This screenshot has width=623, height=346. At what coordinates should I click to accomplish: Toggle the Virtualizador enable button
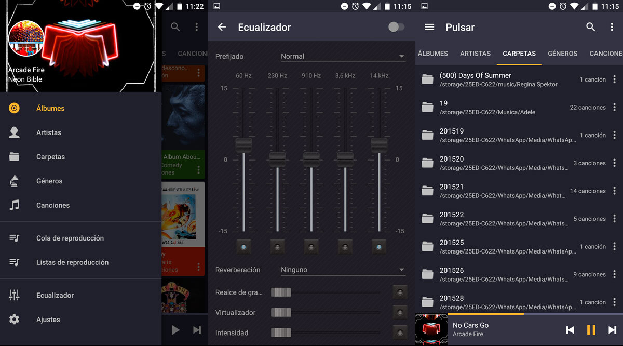coord(400,313)
